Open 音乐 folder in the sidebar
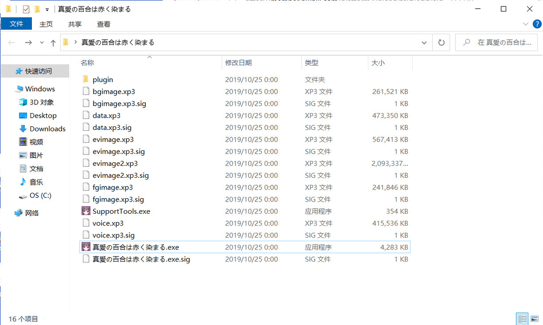This screenshot has height=325, width=543. pyautogui.click(x=31, y=182)
